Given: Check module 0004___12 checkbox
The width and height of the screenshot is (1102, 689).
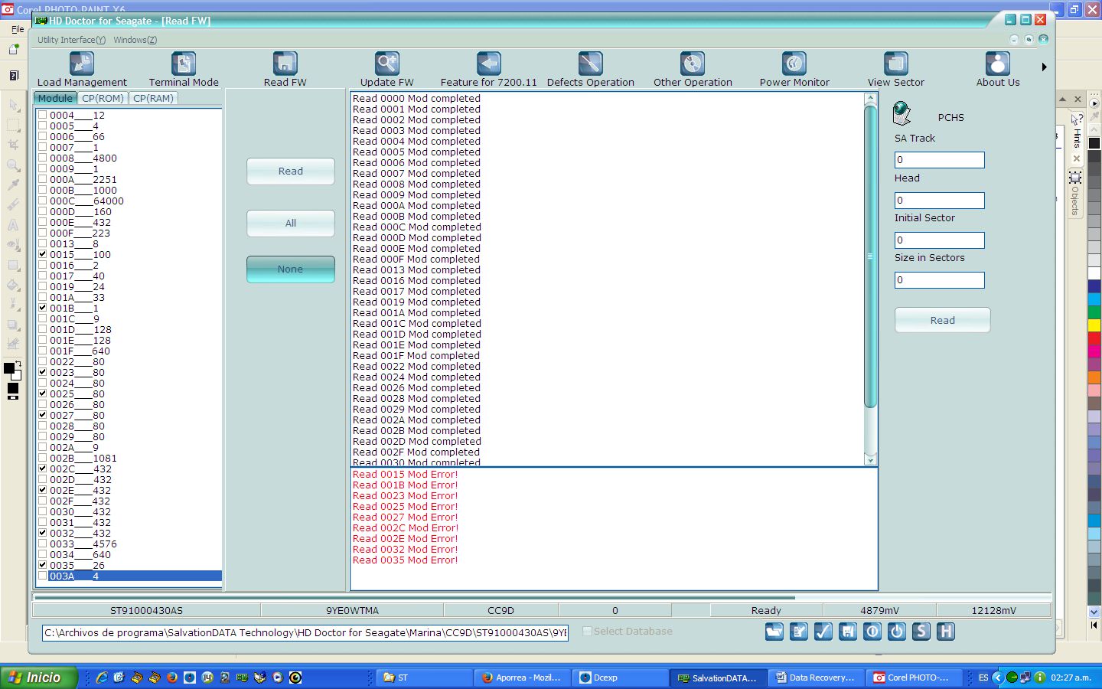Looking at the screenshot, I should click(43, 115).
